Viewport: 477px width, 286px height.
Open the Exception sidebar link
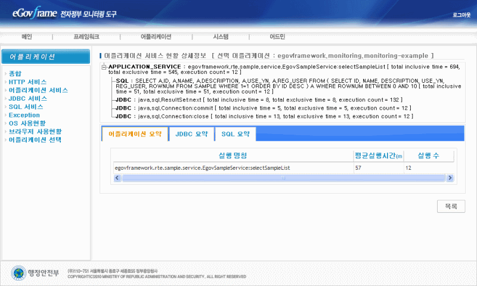tap(24, 115)
